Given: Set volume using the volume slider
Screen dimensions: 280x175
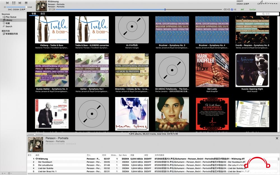Looking at the screenshot, I should 17,7.
